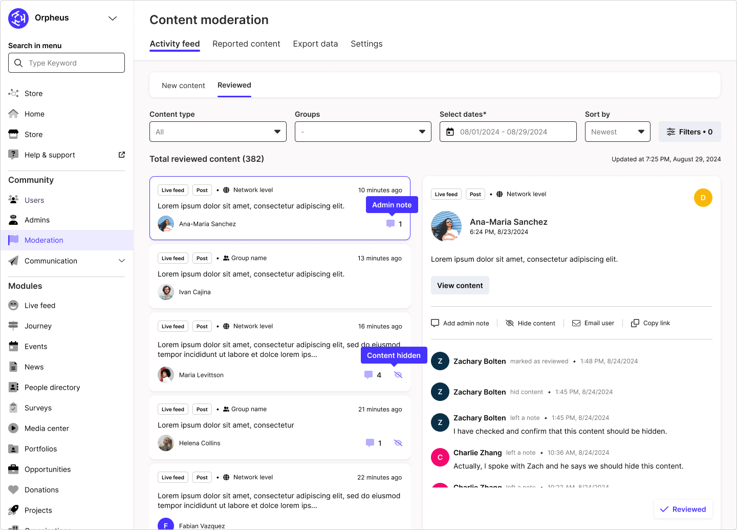Open the Live feed module in sidebar

point(39,305)
